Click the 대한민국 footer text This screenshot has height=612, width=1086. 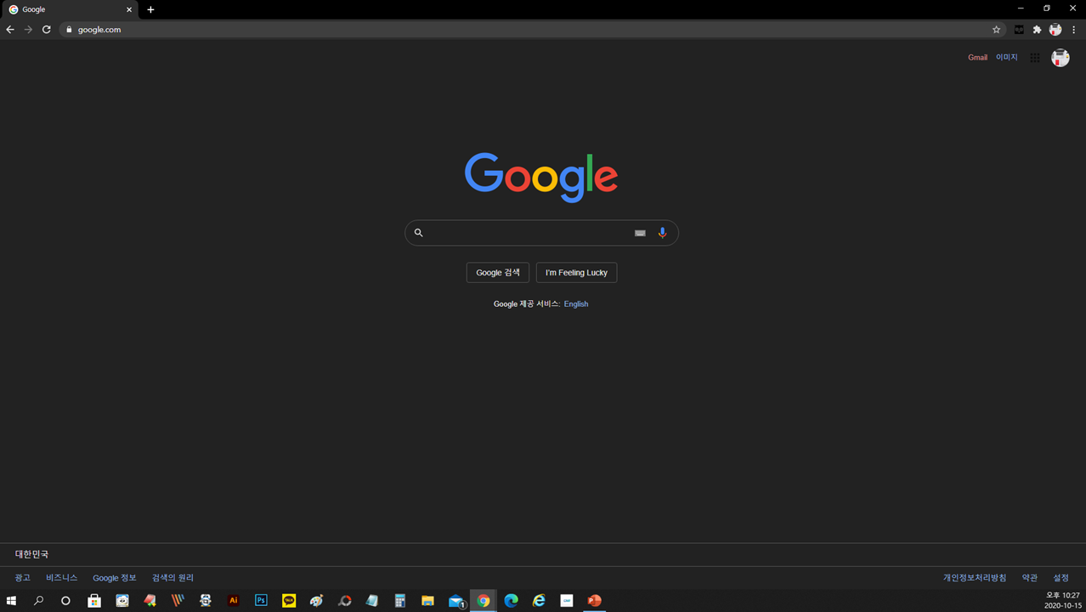32,554
